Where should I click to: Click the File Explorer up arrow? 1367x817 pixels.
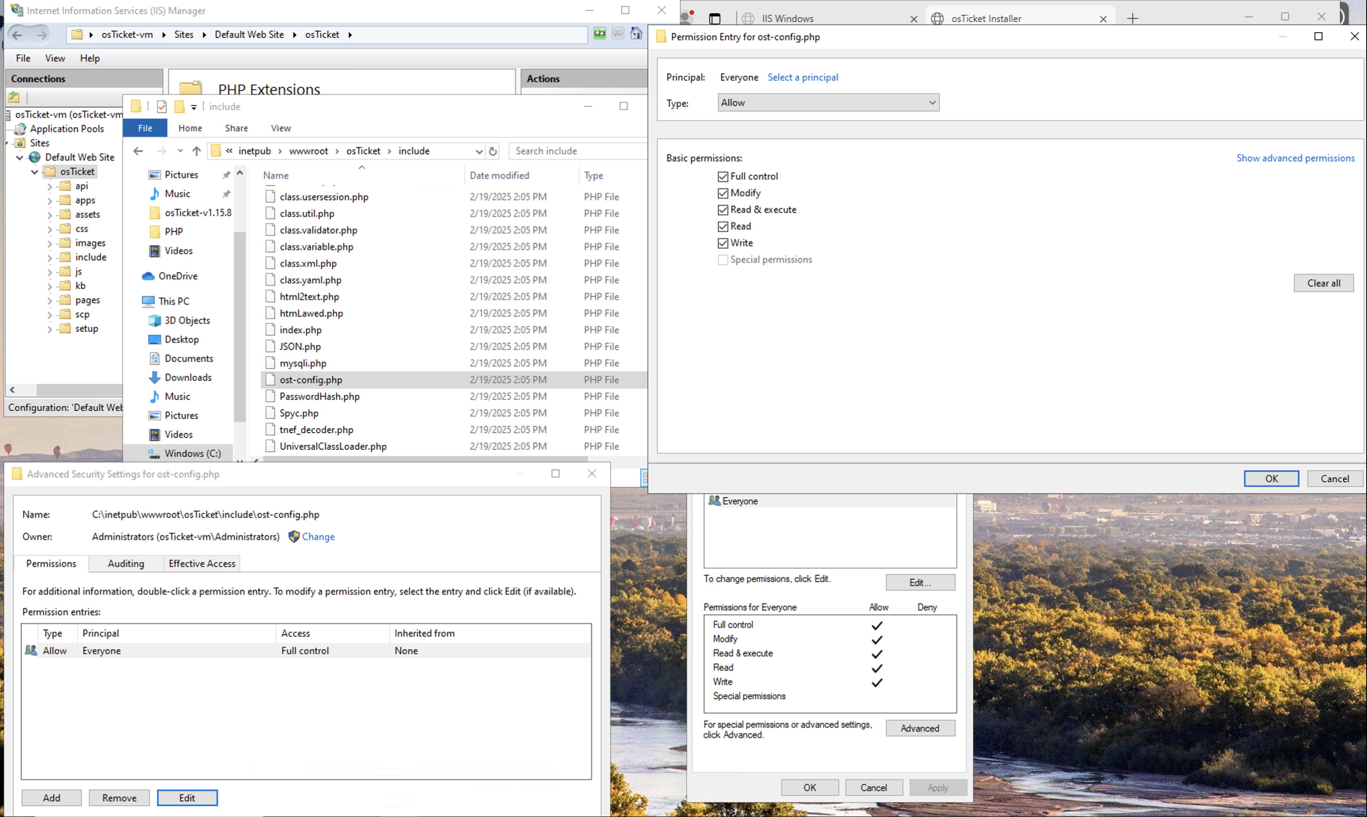pos(196,151)
